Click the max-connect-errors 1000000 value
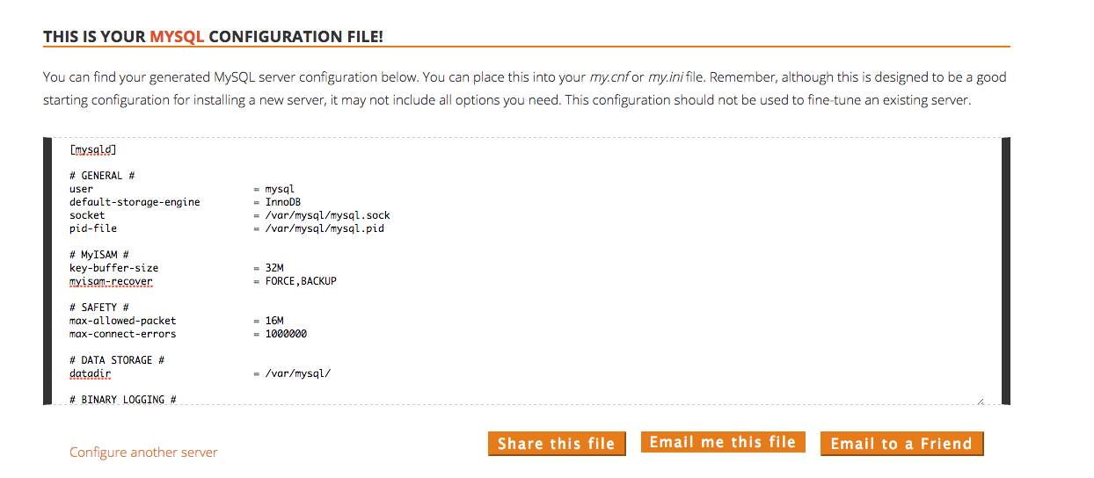This screenshot has height=478, width=1094. (x=286, y=334)
